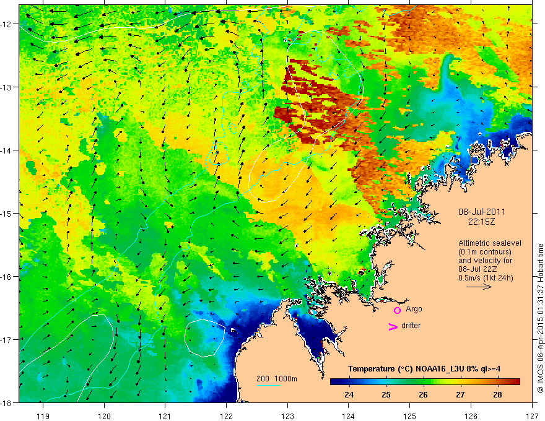Click the 'and velocity for' caption line
545x421 pixels.
tap(485, 260)
